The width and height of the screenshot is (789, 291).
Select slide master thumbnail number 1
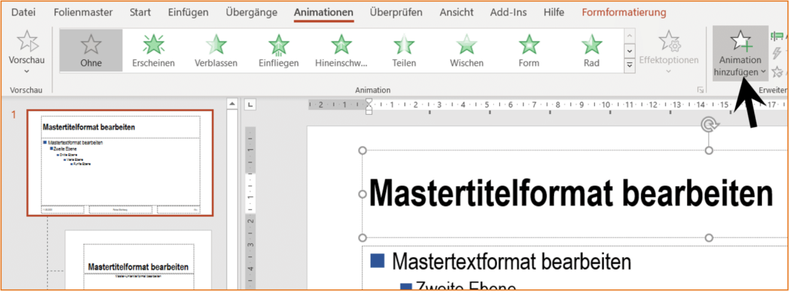point(120,163)
